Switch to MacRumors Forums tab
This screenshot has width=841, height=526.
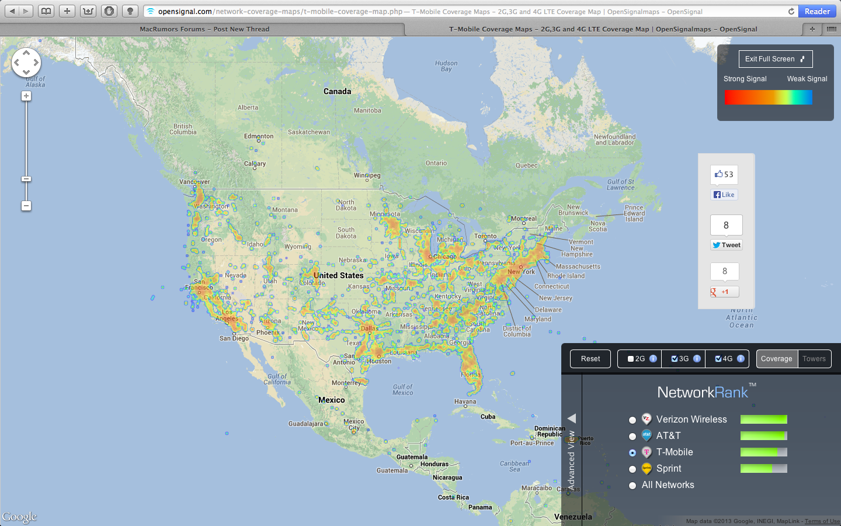click(x=204, y=29)
